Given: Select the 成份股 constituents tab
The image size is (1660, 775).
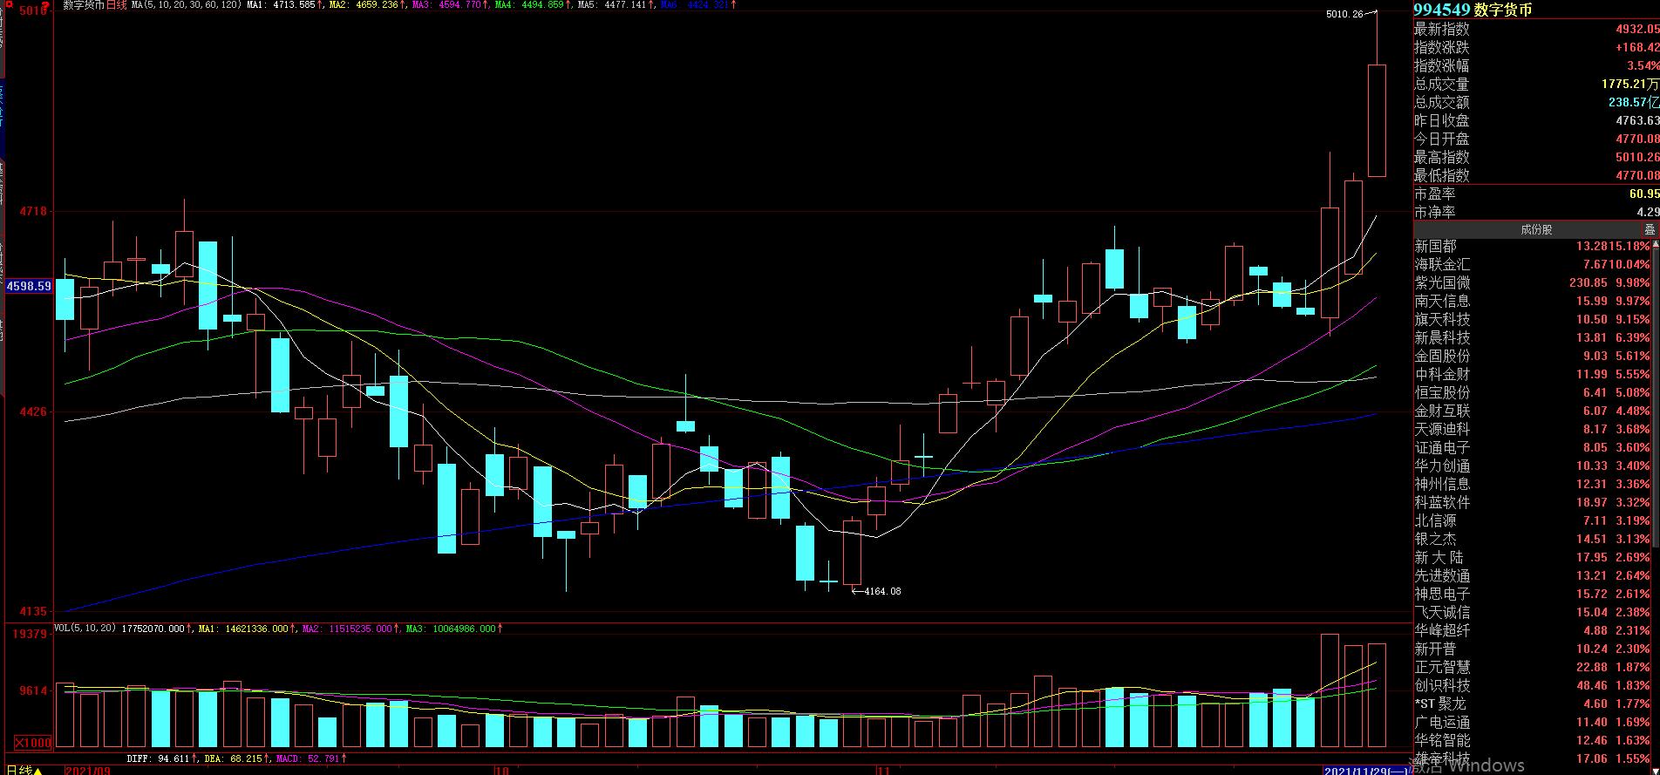Looking at the screenshot, I should [1535, 229].
